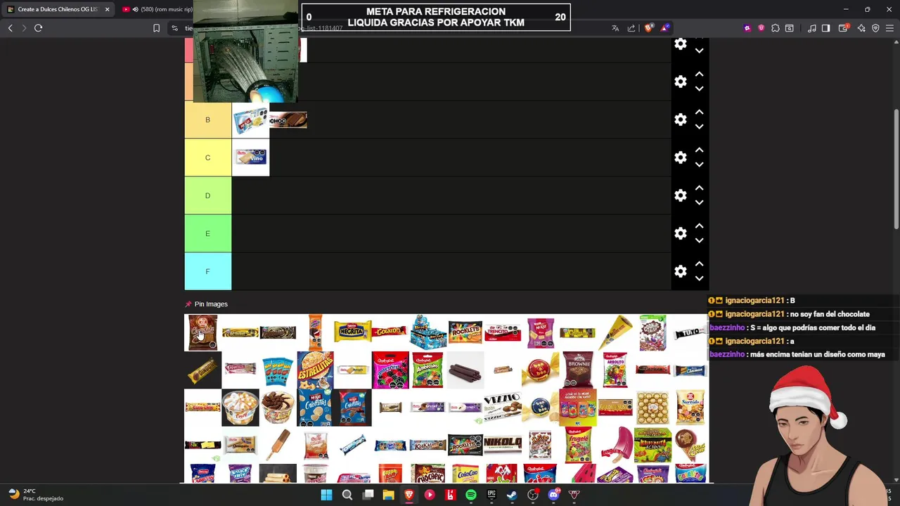Click the yellow C tier label
This screenshot has height=506, width=900.
click(x=207, y=157)
